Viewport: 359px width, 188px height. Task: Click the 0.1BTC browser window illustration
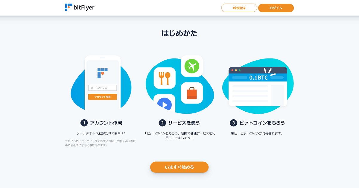pos(258,87)
